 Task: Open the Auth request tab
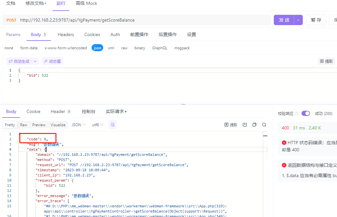click(115, 34)
